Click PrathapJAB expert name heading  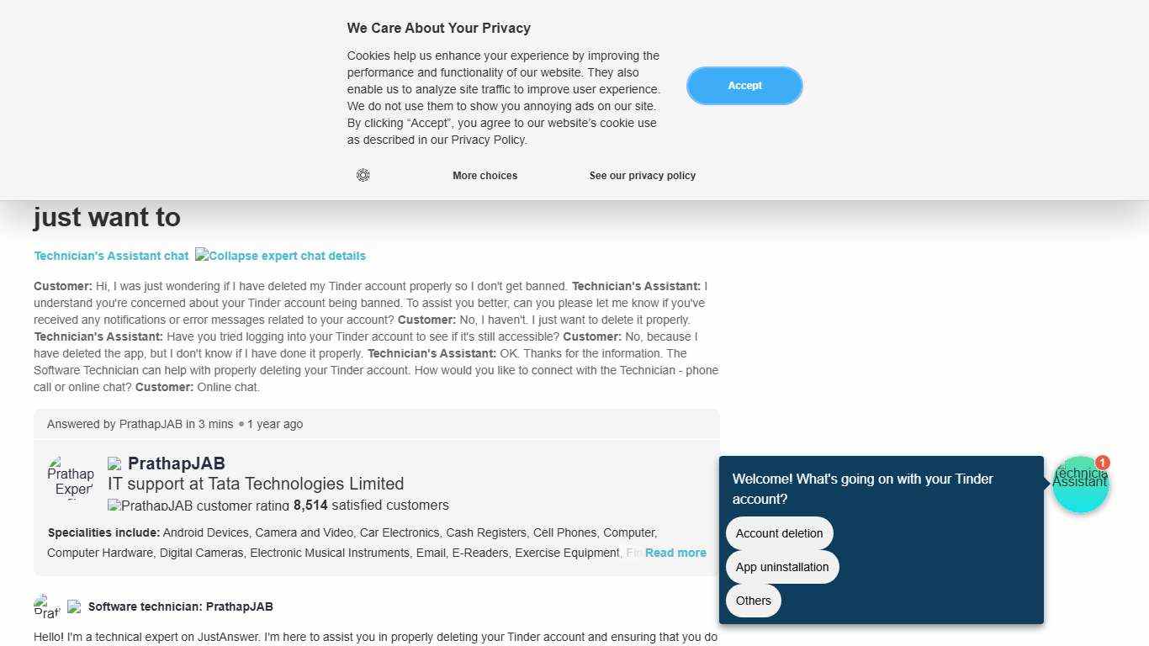[x=177, y=463]
